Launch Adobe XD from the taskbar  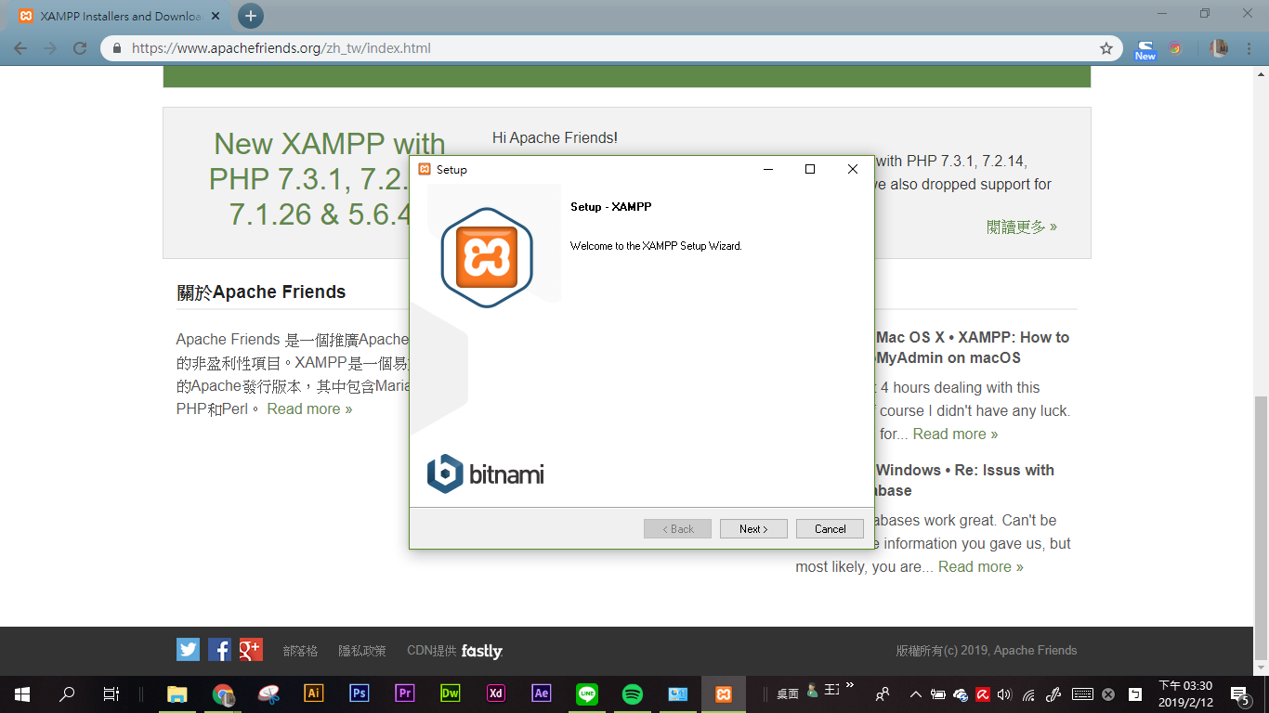tap(496, 694)
